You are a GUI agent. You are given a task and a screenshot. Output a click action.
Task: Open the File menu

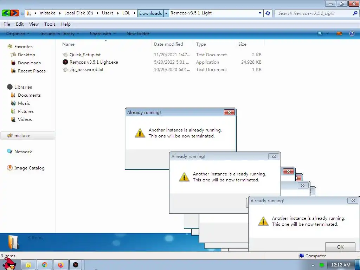[7, 24]
